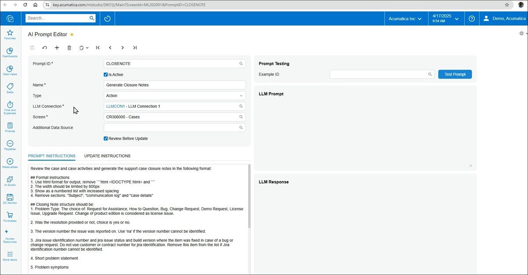Open the page settings gear menu
This screenshot has width=528, height=275.
click(x=523, y=33)
